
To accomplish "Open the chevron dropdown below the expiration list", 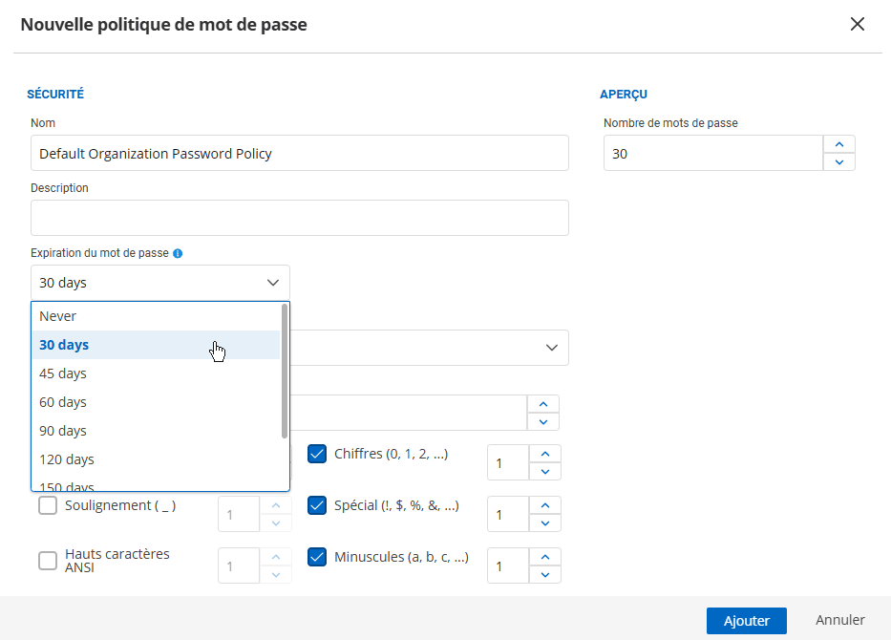I will pos(551,348).
